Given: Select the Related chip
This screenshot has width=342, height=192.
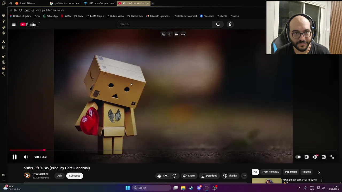Looking at the screenshot, I should [307, 172].
